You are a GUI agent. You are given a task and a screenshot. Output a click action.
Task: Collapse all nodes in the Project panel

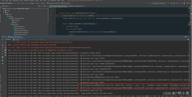[41, 6]
